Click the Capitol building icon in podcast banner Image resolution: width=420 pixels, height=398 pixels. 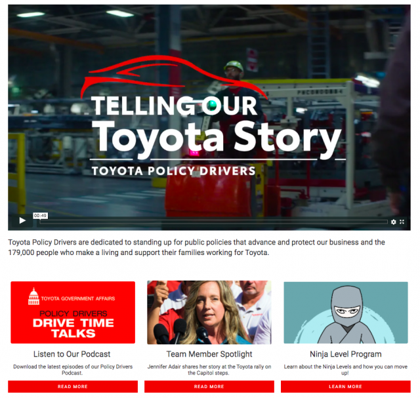[x=33, y=296]
